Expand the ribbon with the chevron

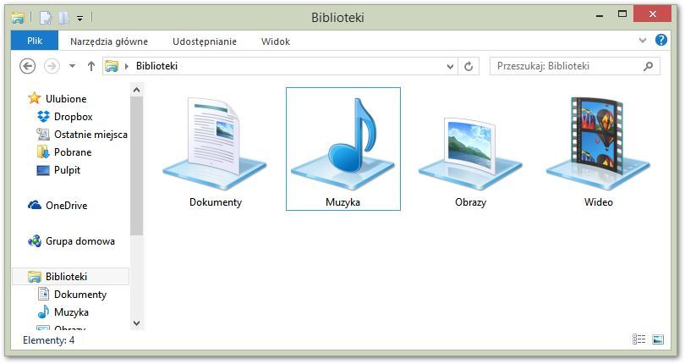(643, 41)
